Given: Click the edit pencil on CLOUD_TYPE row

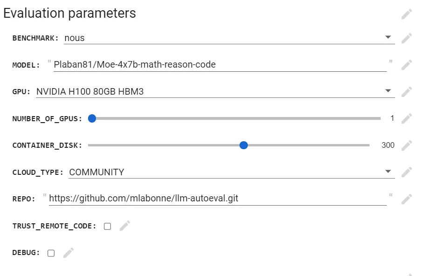Looking at the screenshot, I should click(406, 172).
